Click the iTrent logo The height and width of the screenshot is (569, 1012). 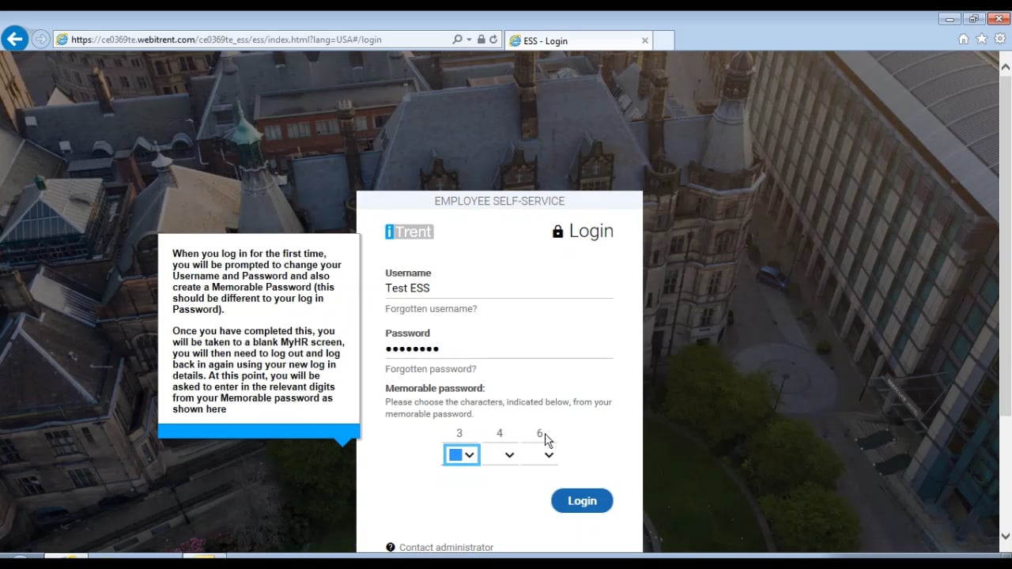409,232
